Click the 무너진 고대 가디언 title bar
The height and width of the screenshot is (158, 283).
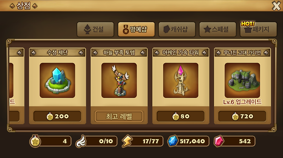coord(242,53)
